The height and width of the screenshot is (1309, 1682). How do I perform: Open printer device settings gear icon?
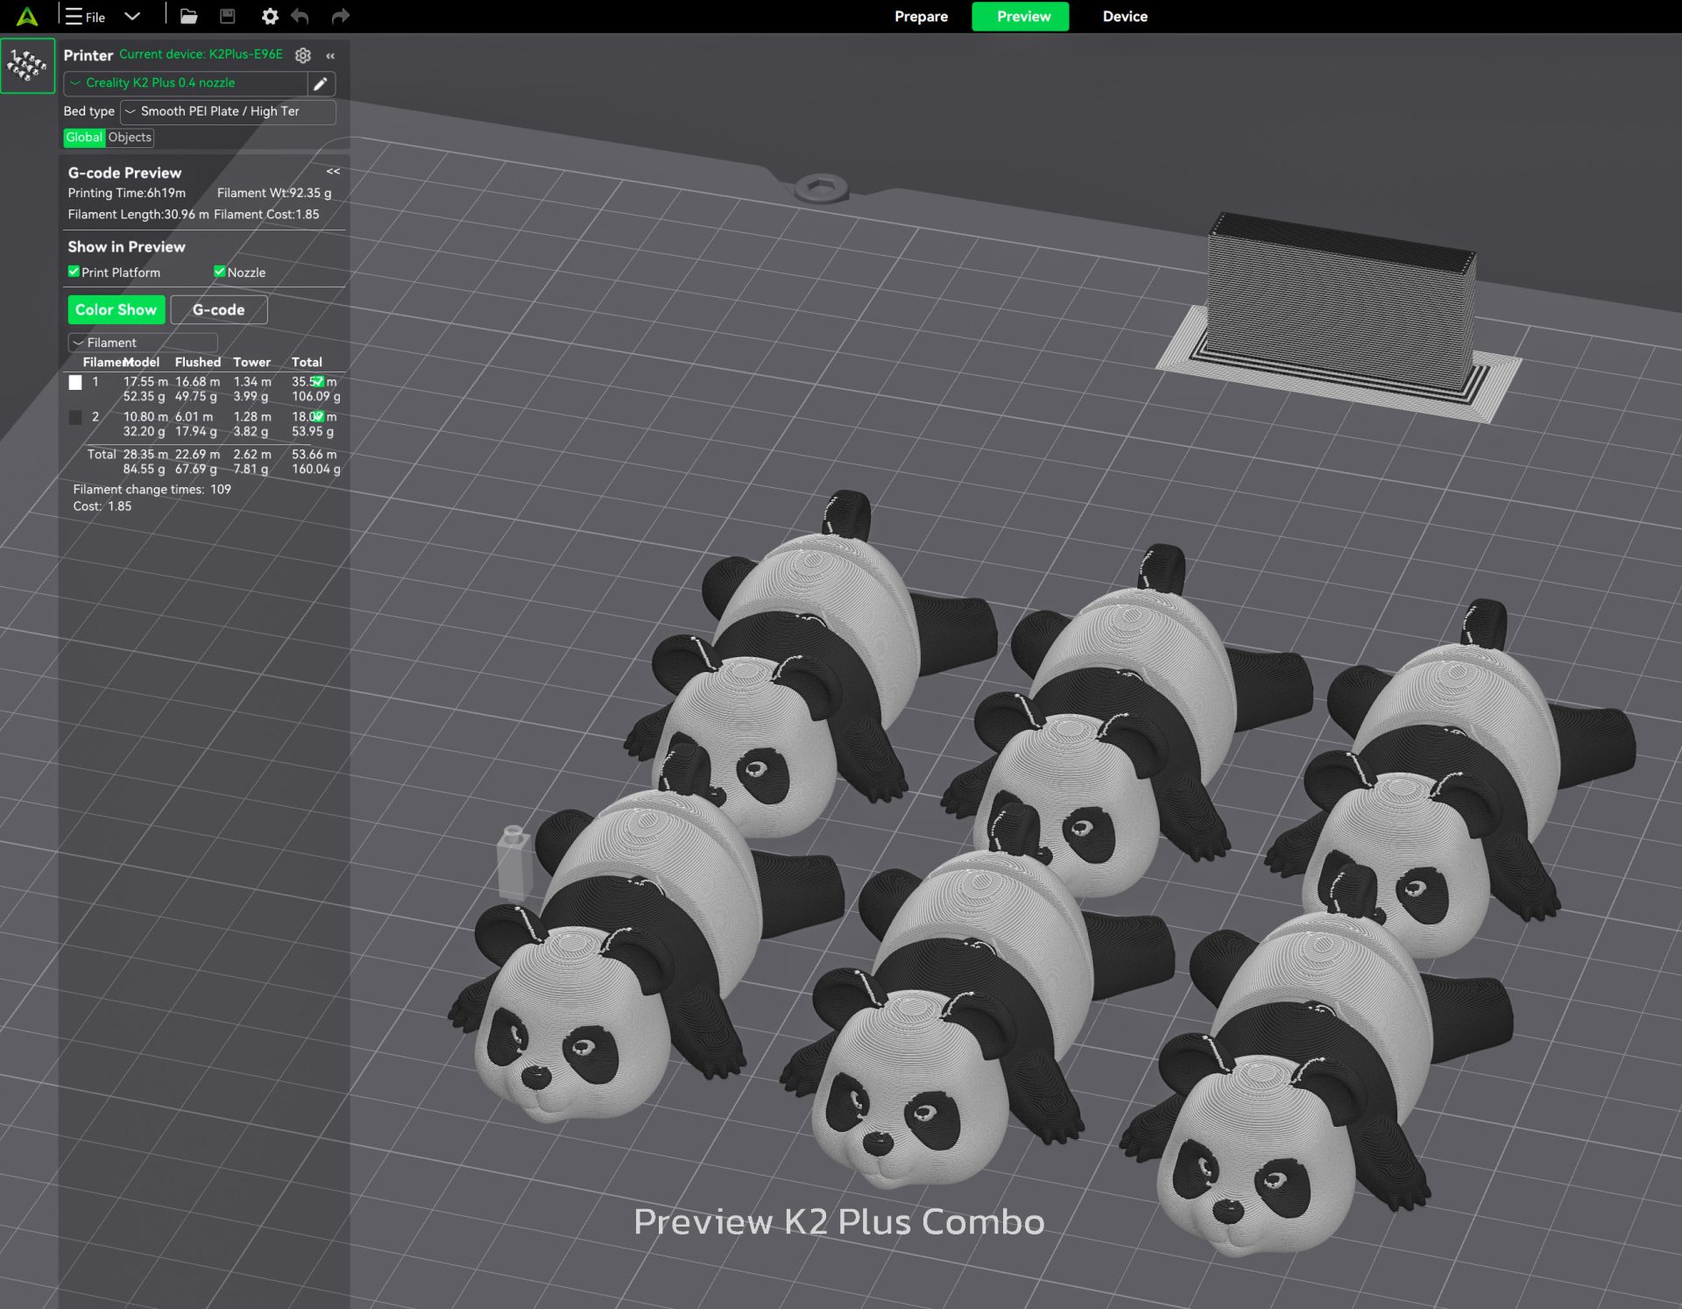coord(303,55)
